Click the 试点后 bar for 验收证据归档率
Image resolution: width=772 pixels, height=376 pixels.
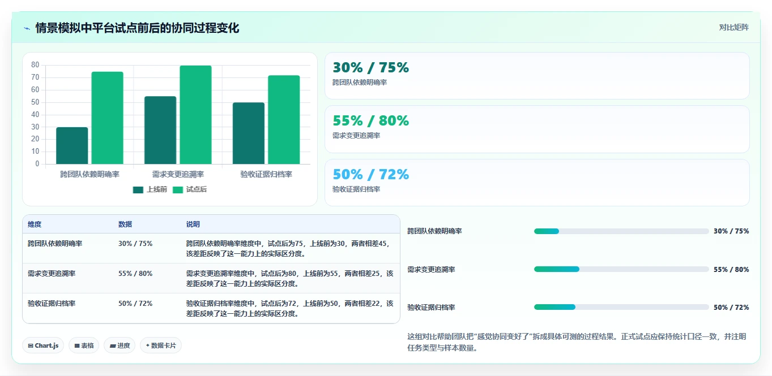tap(284, 120)
